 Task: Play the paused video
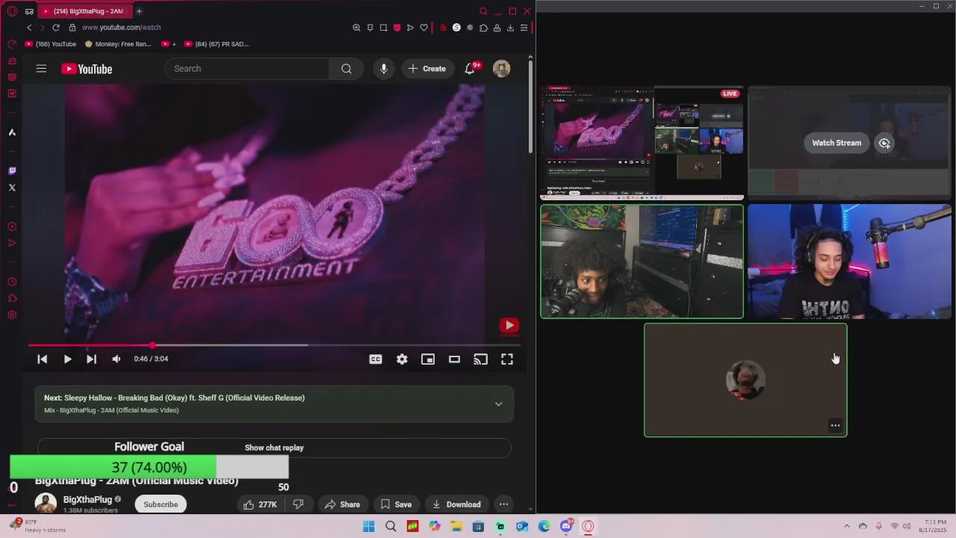click(x=67, y=359)
